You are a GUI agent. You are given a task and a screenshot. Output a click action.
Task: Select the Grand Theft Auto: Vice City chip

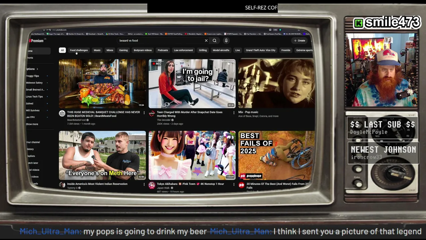[261, 50]
